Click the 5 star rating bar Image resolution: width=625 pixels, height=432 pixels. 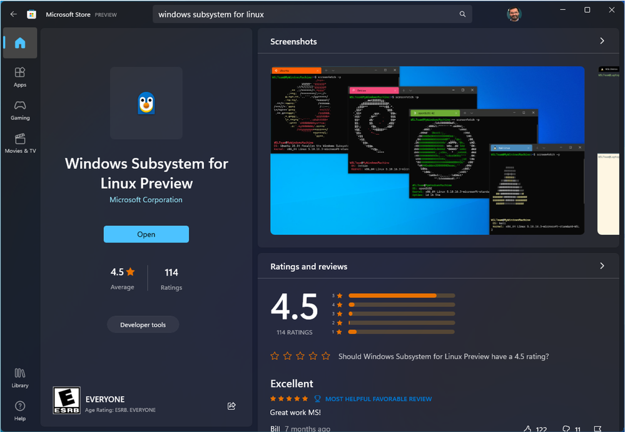[402, 296]
